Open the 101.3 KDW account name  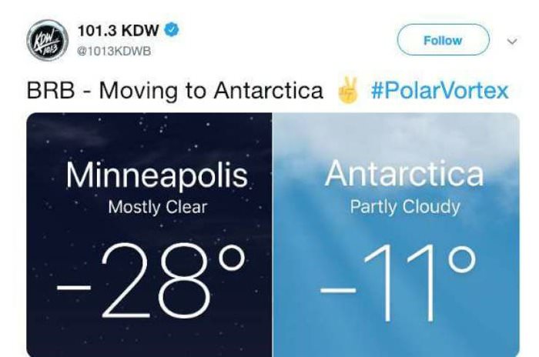click(119, 32)
